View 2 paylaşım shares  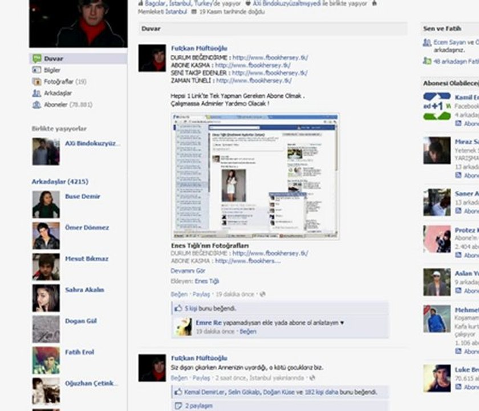click(x=199, y=406)
